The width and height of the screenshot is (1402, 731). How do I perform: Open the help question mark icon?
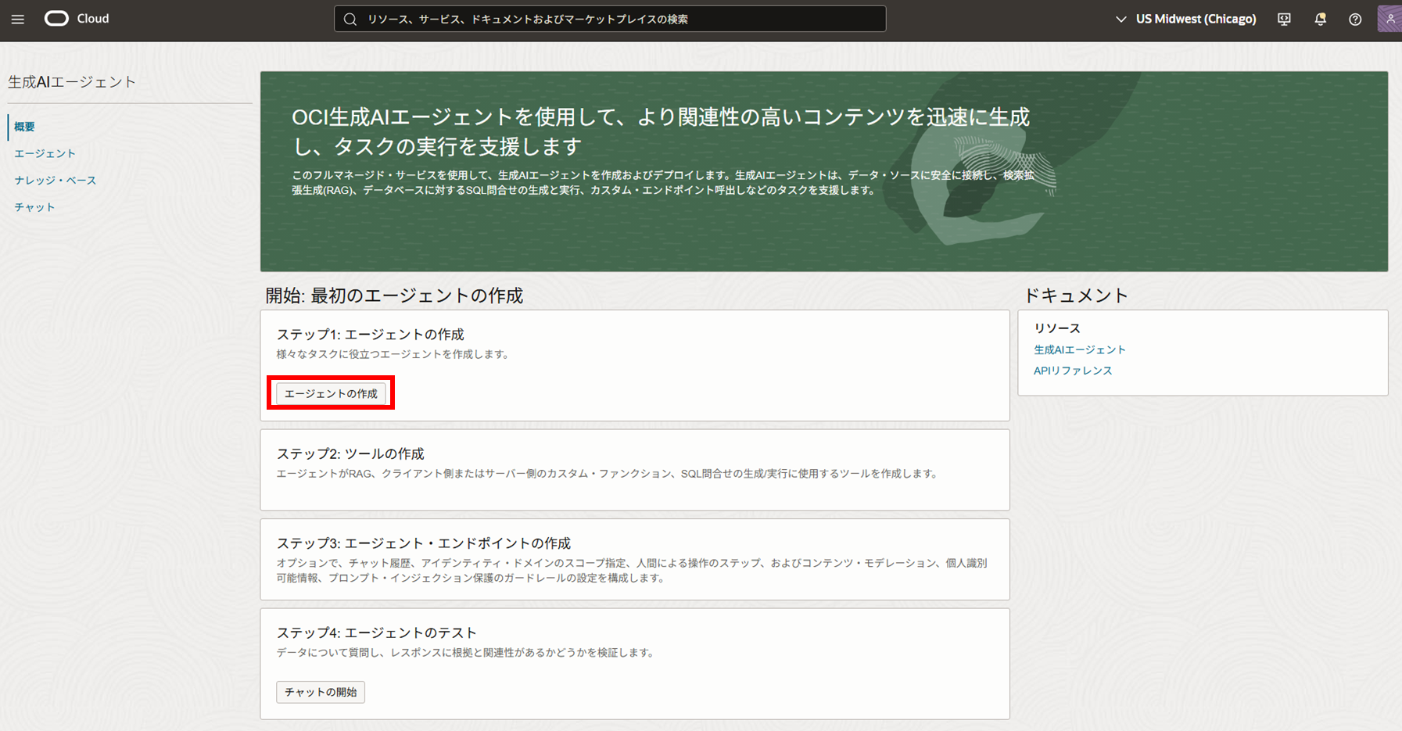[1355, 19]
